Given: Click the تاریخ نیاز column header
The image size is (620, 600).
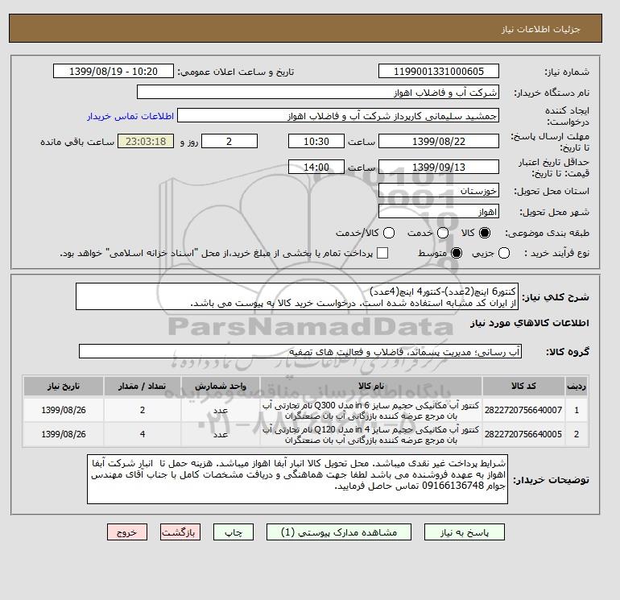Looking at the screenshot, I should coord(64,386).
